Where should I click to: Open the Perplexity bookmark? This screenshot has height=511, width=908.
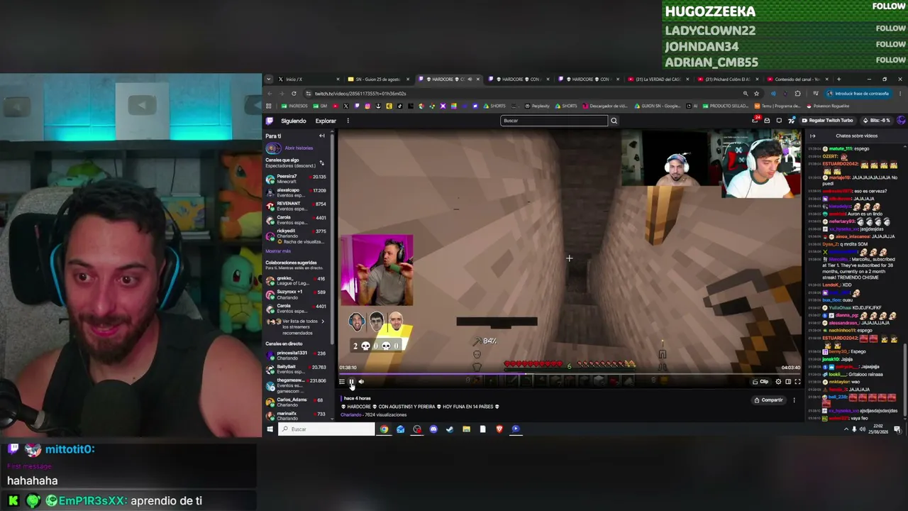tap(537, 106)
